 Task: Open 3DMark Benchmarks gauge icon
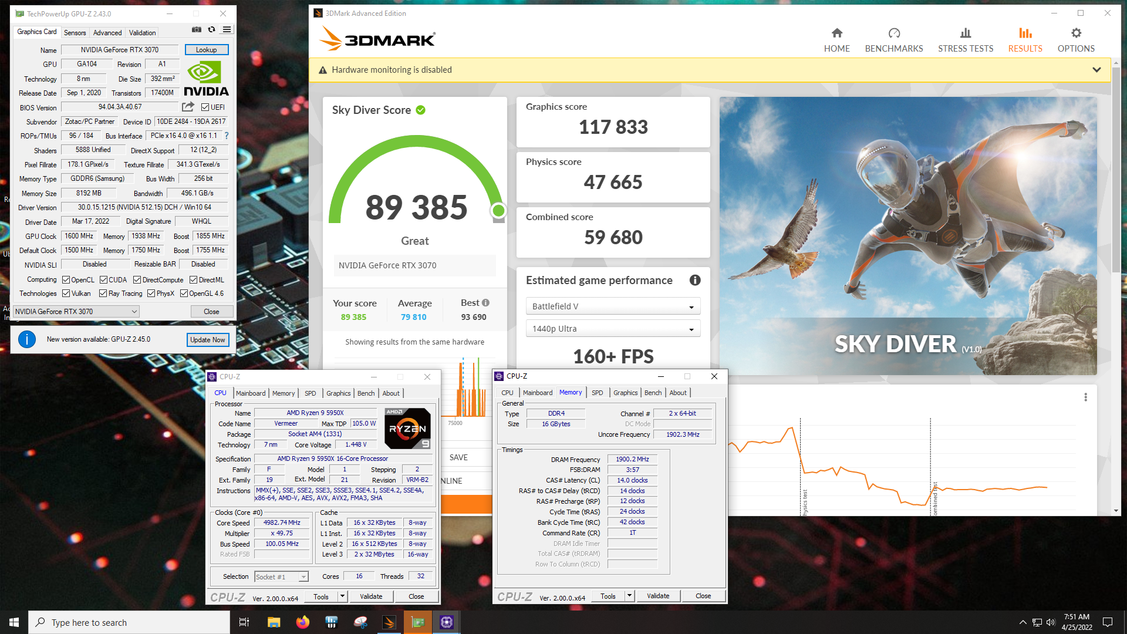pyautogui.click(x=894, y=33)
